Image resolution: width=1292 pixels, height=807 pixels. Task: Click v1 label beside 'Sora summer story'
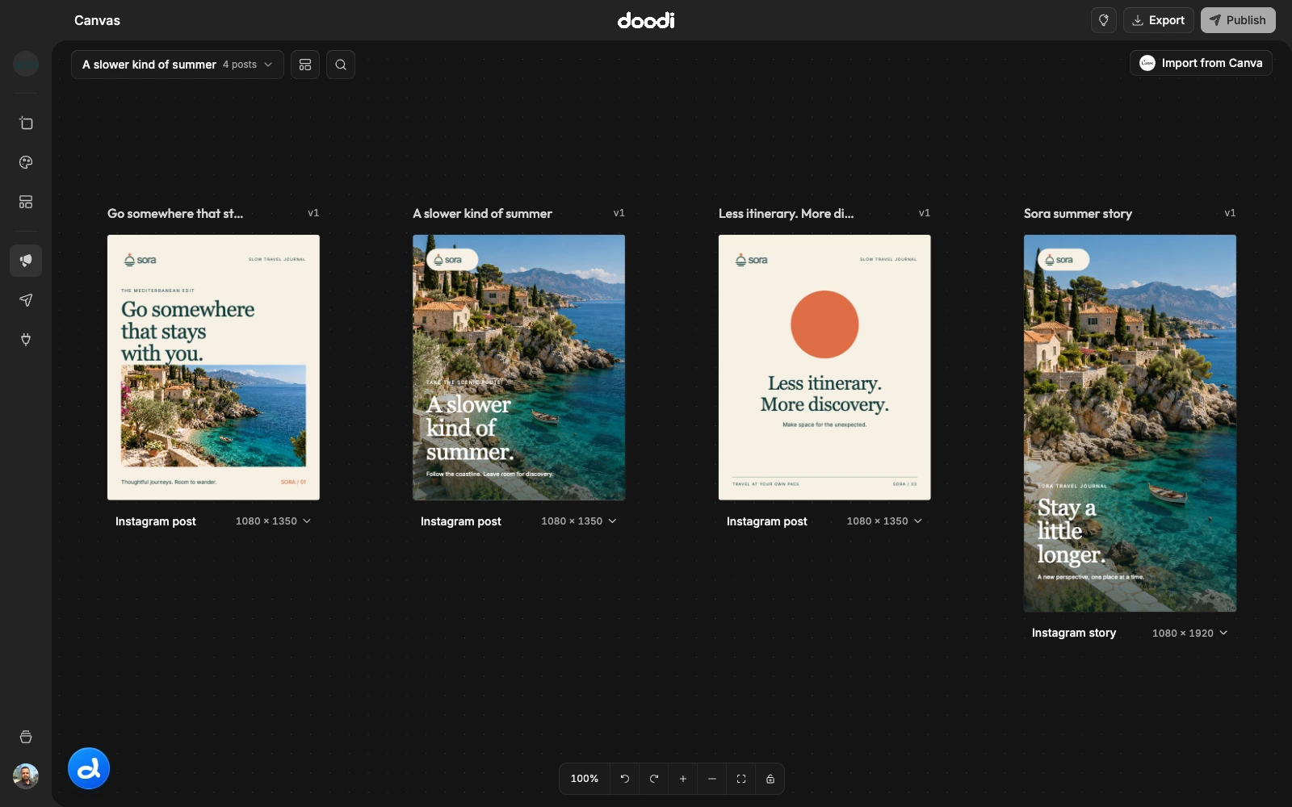click(x=1230, y=213)
